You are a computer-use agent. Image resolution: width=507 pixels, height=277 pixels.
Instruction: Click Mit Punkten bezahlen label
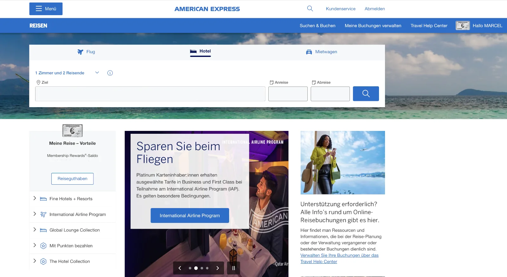[71, 246]
